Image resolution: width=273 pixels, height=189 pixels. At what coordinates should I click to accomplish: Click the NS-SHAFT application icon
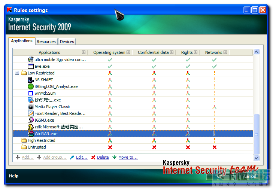point(30,80)
